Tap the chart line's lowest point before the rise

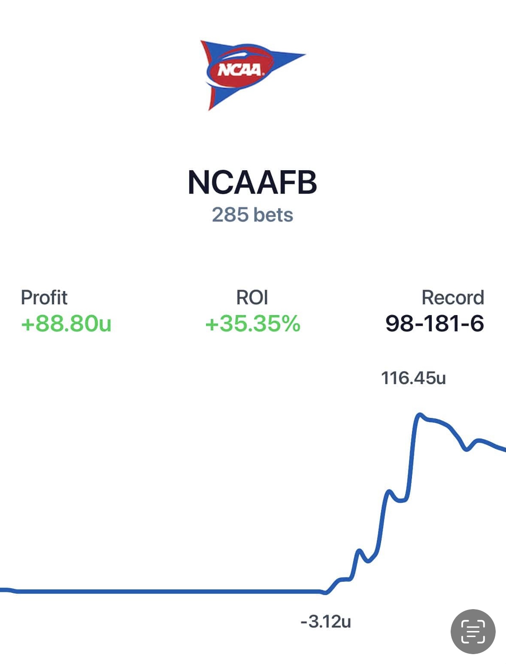point(325,593)
